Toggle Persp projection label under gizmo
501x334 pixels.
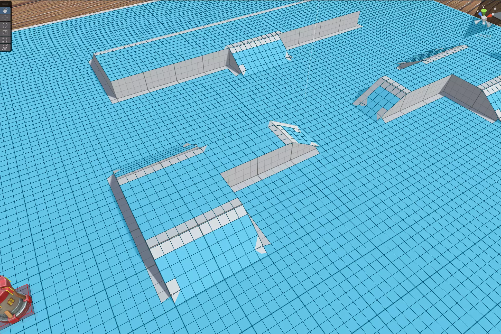pyautogui.click(x=485, y=36)
